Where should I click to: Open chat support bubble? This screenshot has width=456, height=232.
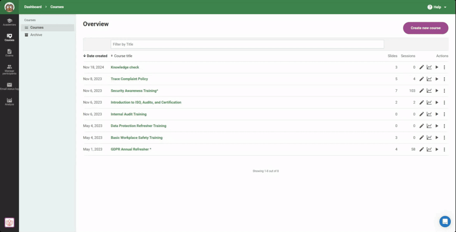click(x=445, y=221)
